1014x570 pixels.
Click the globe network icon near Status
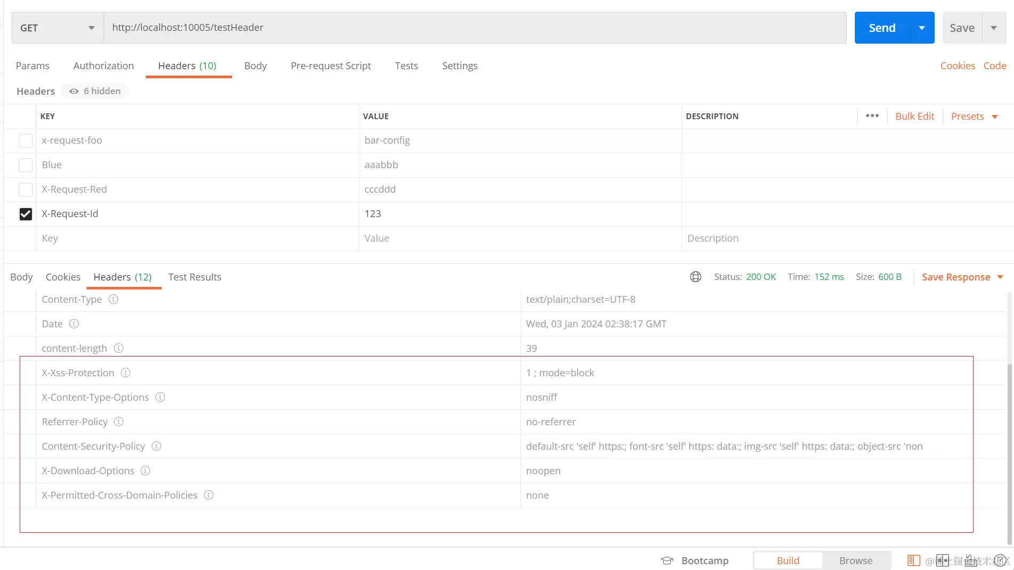point(696,277)
